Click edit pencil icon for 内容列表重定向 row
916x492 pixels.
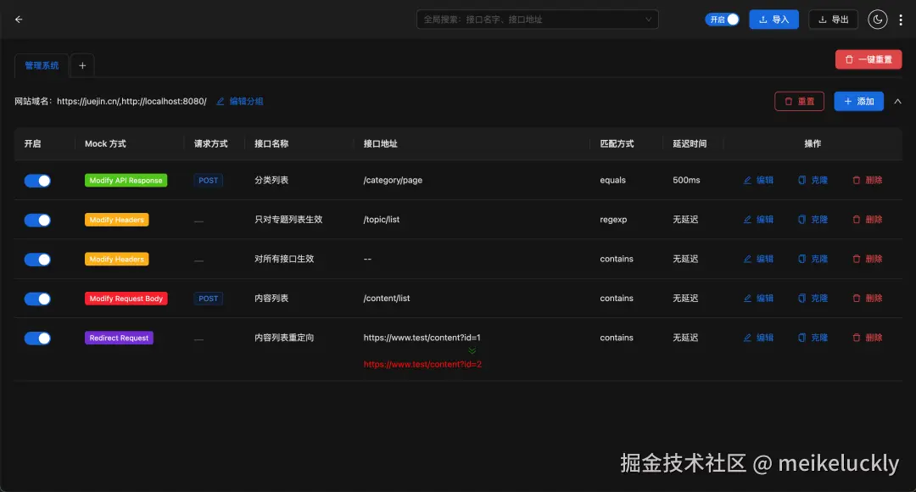pyautogui.click(x=747, y=337)
